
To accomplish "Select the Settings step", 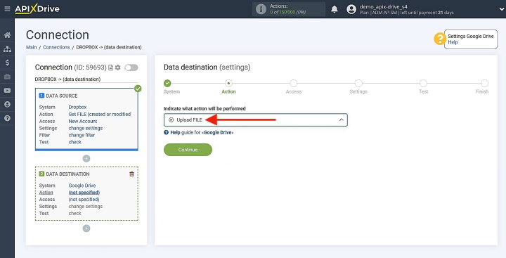I will 358,84.
